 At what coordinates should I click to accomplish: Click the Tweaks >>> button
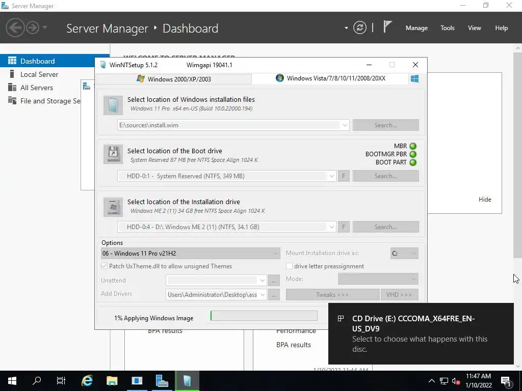click(x=332, y=295)
